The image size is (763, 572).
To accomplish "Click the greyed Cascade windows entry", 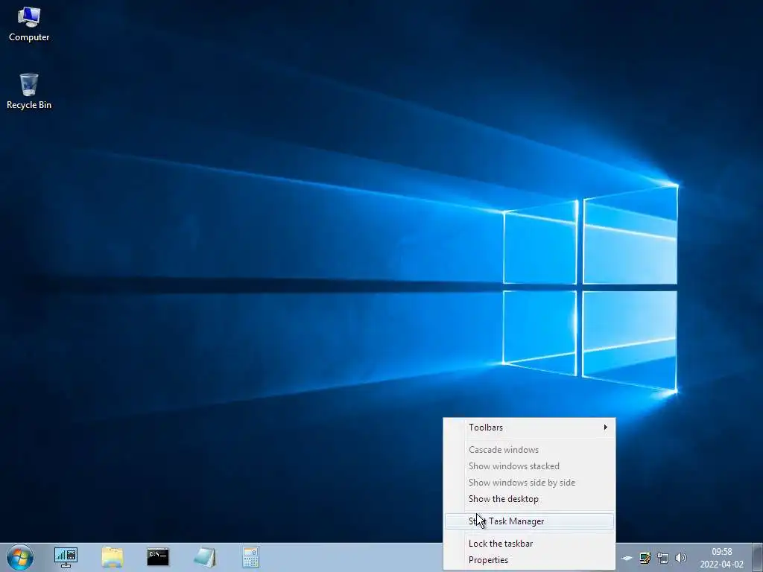I will [530, 450].
